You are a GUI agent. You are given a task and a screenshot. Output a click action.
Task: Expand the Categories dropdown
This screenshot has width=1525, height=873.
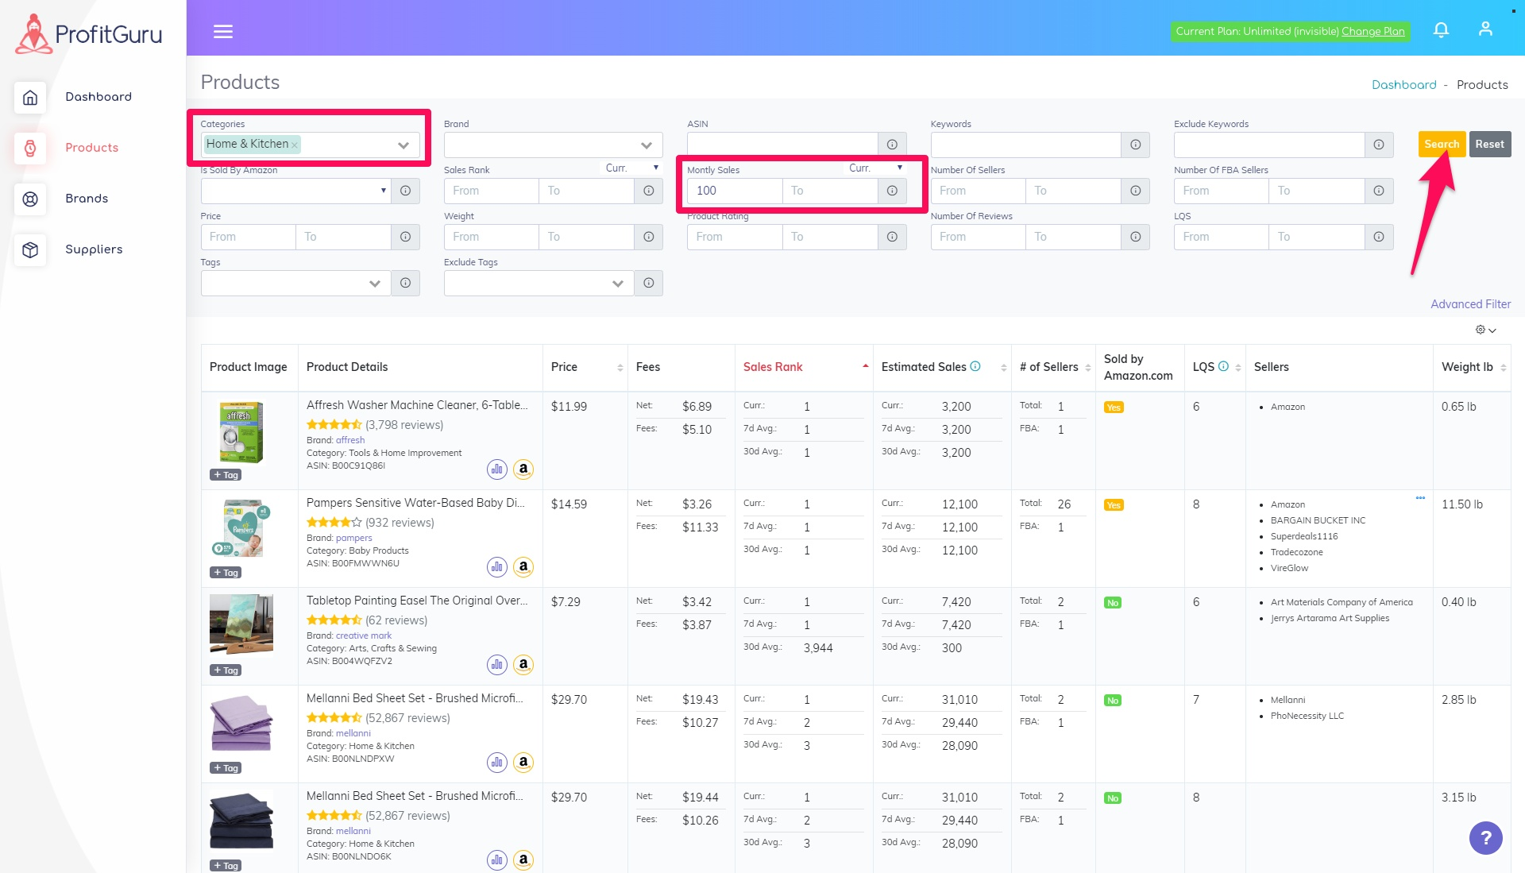pos(403,145)
